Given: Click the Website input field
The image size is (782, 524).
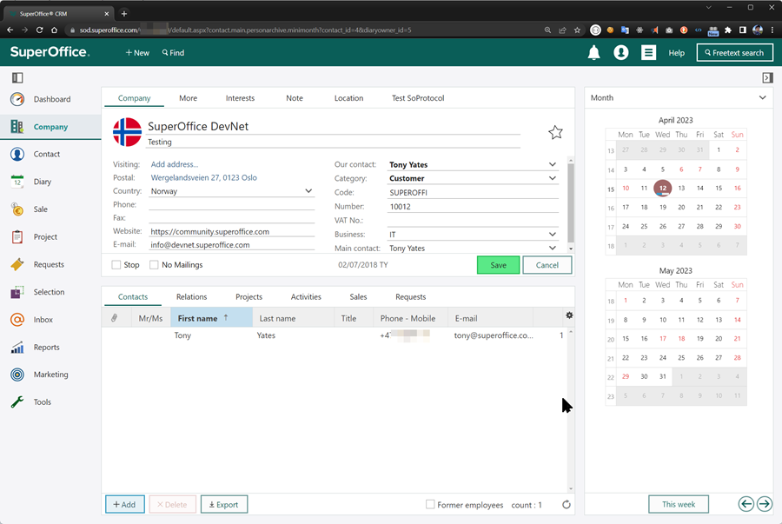Looking at the screenshot, I should point(231,232).
